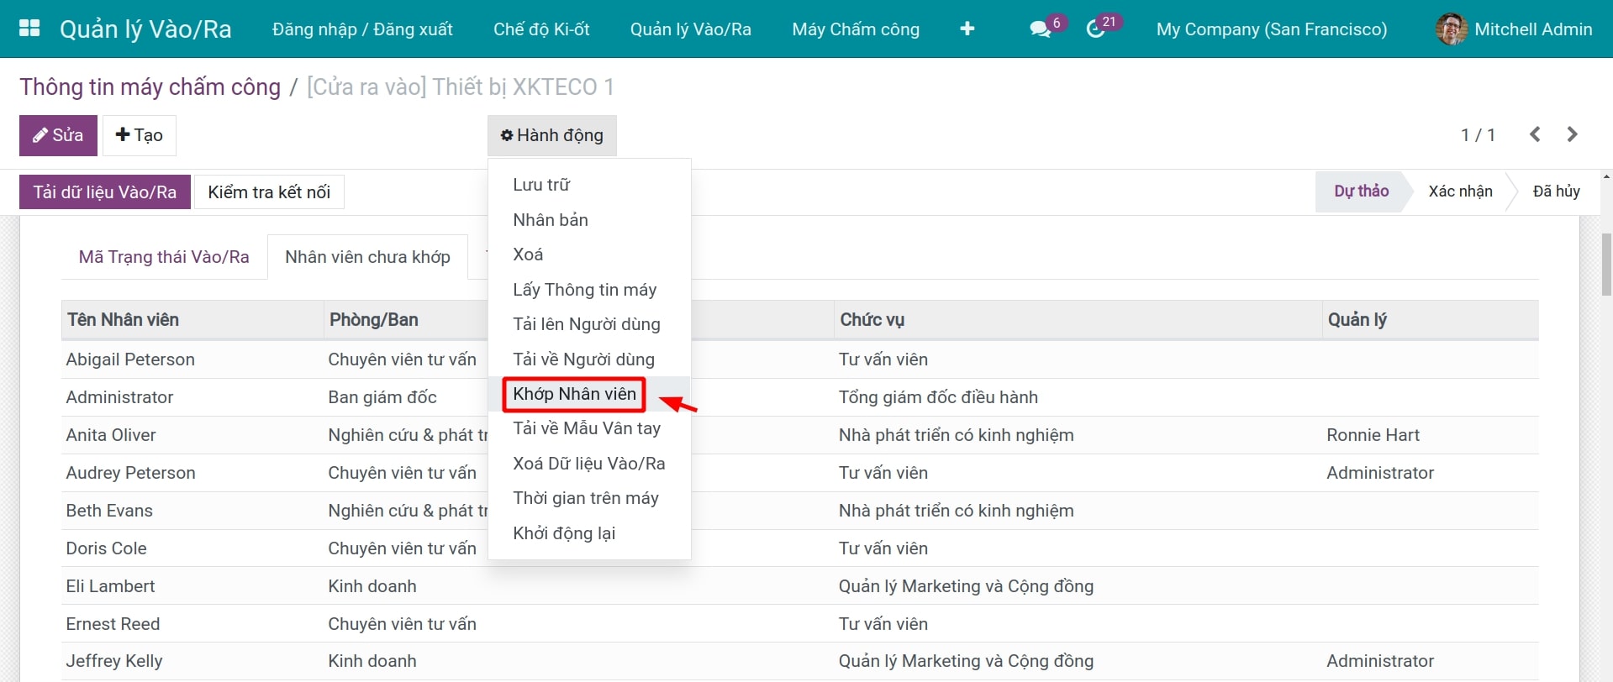This screenshot has width=1613, height=682.
Task: Switch to Nhân viên chưa khớp tab
Action: (367, 257)
